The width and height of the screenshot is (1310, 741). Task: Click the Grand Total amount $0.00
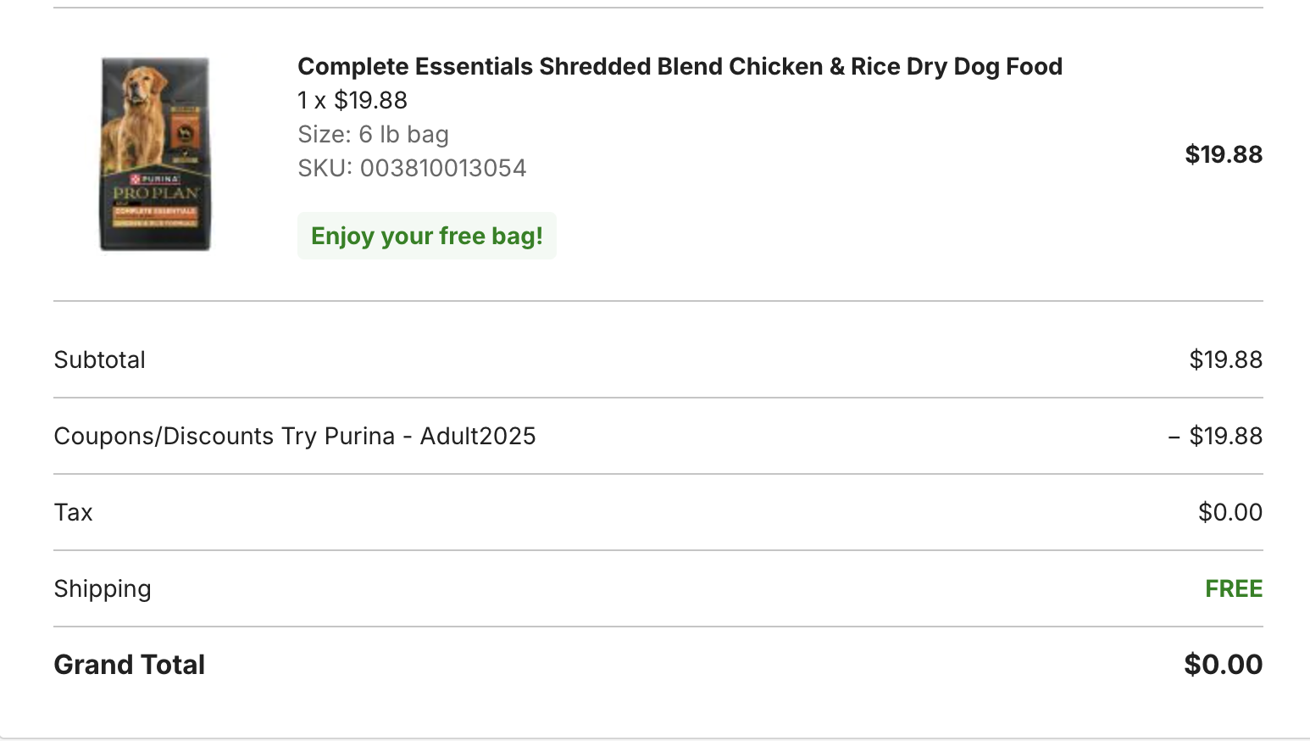(1223, 665)
